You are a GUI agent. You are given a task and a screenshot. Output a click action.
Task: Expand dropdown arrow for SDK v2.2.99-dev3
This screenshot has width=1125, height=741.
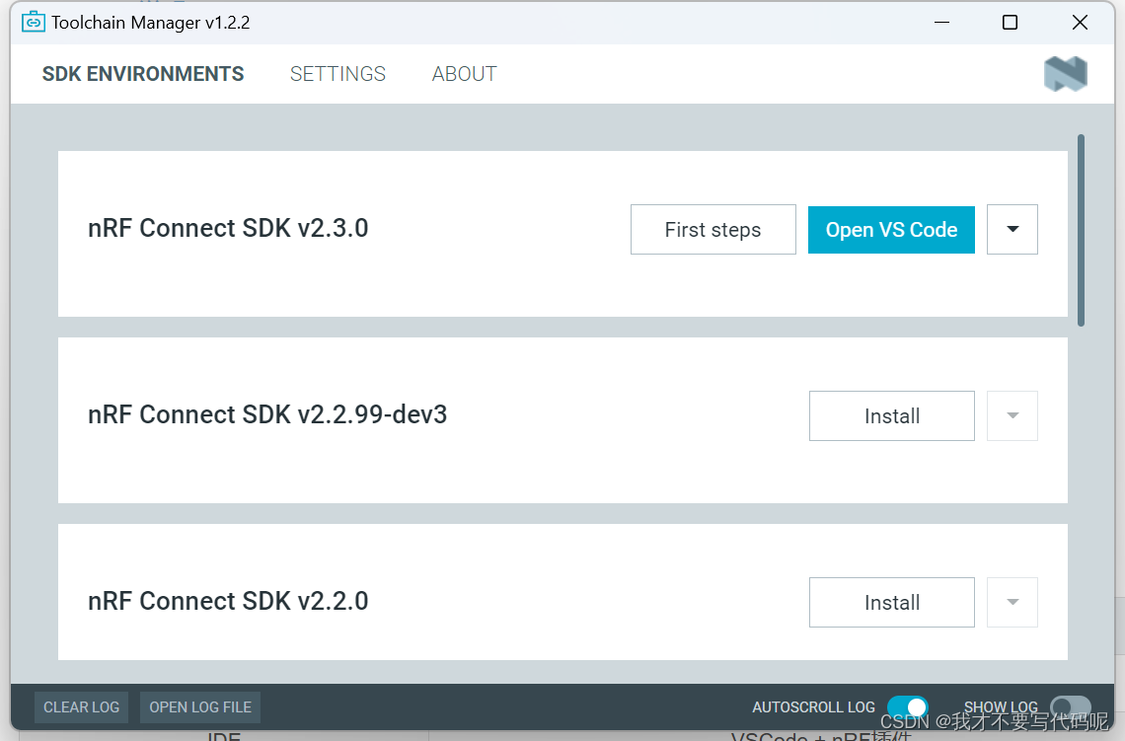point(1012,416)
